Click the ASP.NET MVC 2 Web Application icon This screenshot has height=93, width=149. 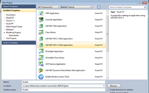pyautogui.click(x=41, y=39)
